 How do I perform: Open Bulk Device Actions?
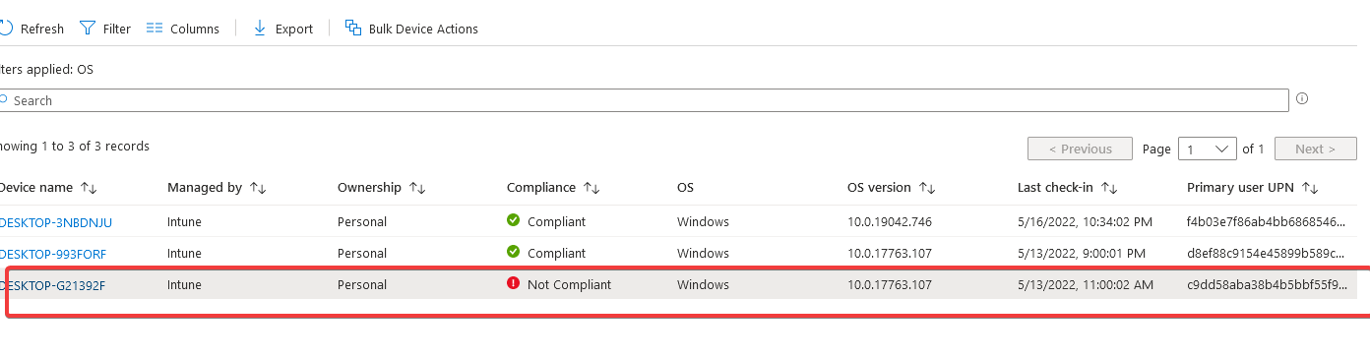click(x=411, y=29)
